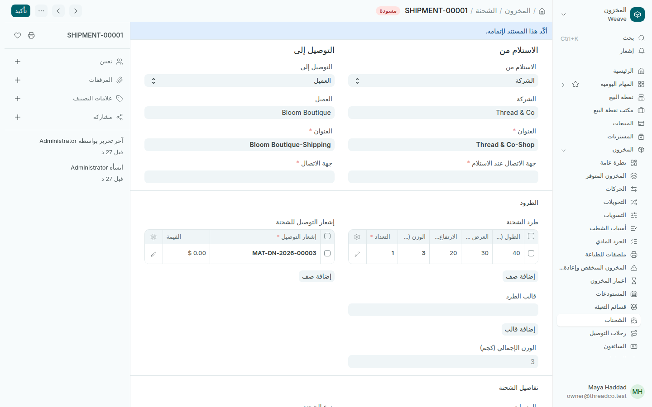Image resolution: width=652 pixels, height=407 pixels.
Task: Click the قالب الطرد input field
Action: [x=443, y=310]
